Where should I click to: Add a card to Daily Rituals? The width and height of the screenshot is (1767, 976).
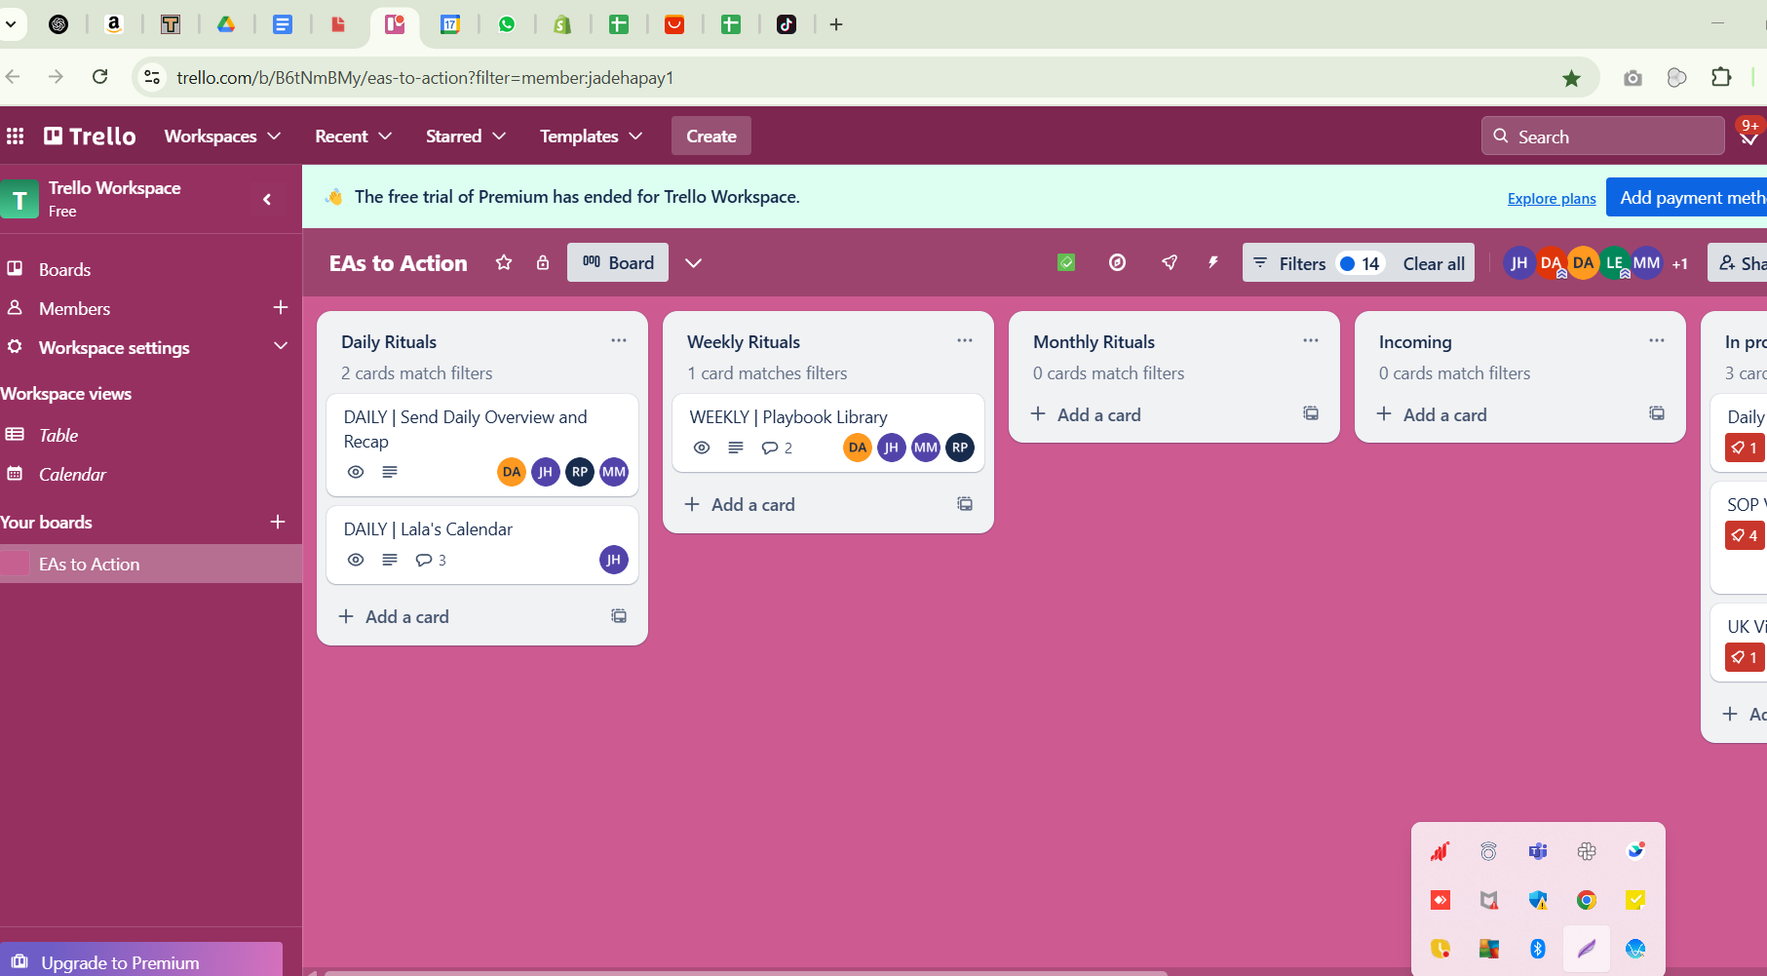coord(394,616)
